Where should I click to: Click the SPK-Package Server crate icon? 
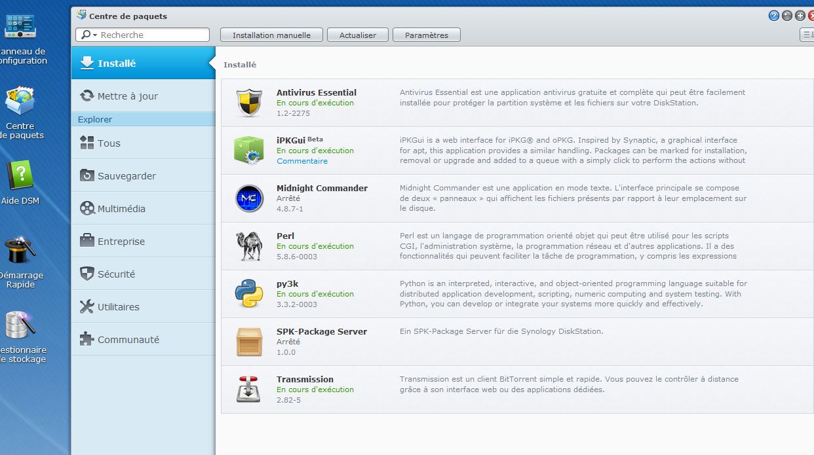coord(249,342)
